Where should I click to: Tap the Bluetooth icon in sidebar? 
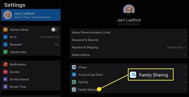[x=5, y=44]
